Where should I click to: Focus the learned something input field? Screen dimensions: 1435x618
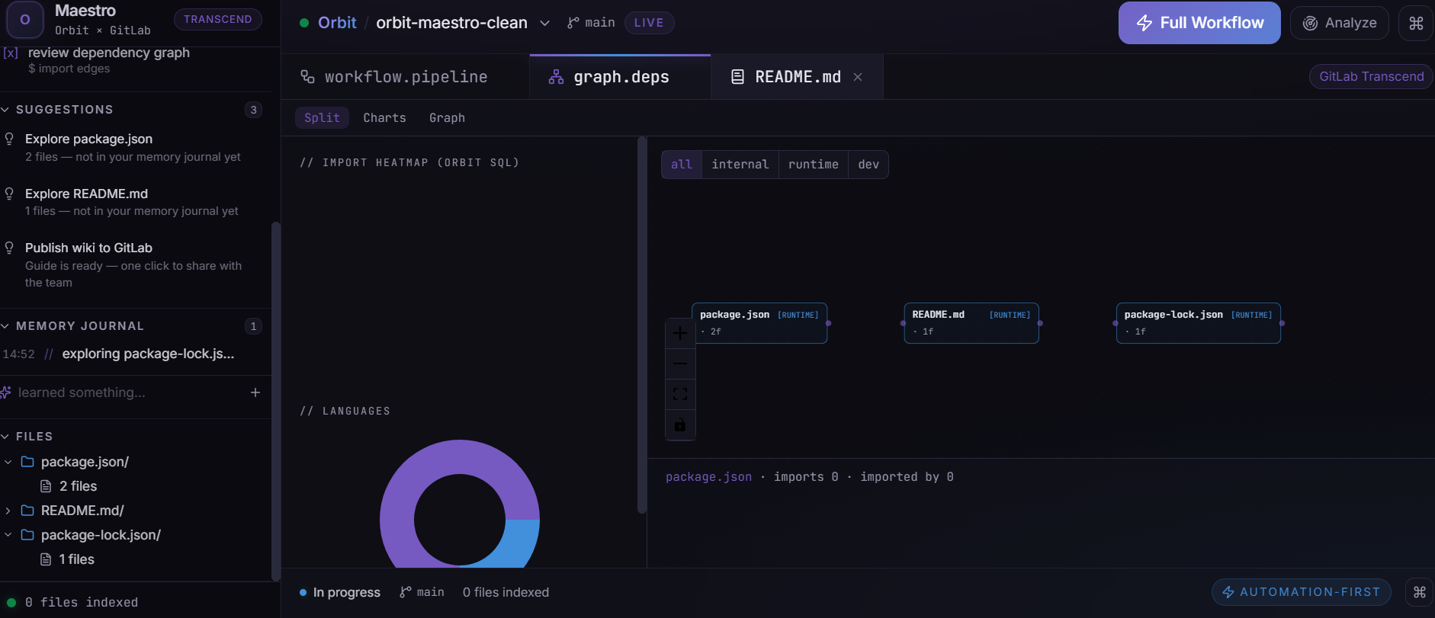coord(130,392)
